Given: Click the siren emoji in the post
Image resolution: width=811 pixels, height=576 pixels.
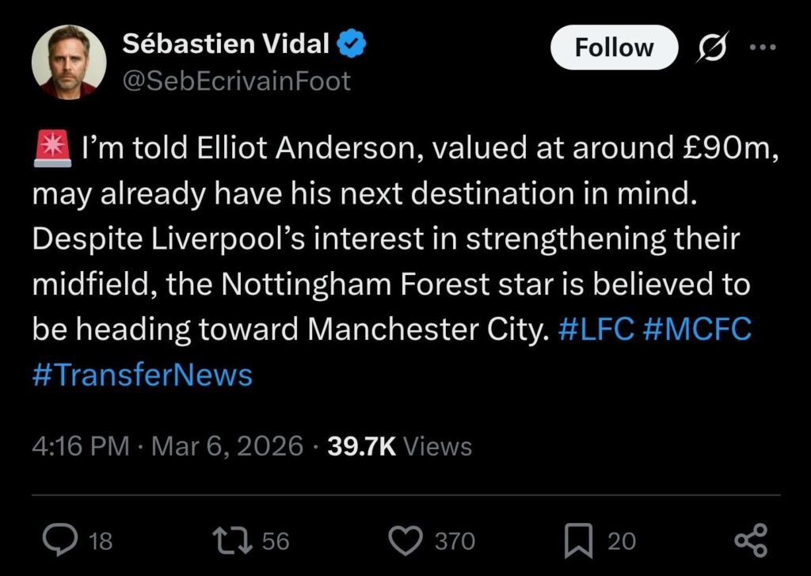Looking at the screenshot, I should click(x=50, y=147).
